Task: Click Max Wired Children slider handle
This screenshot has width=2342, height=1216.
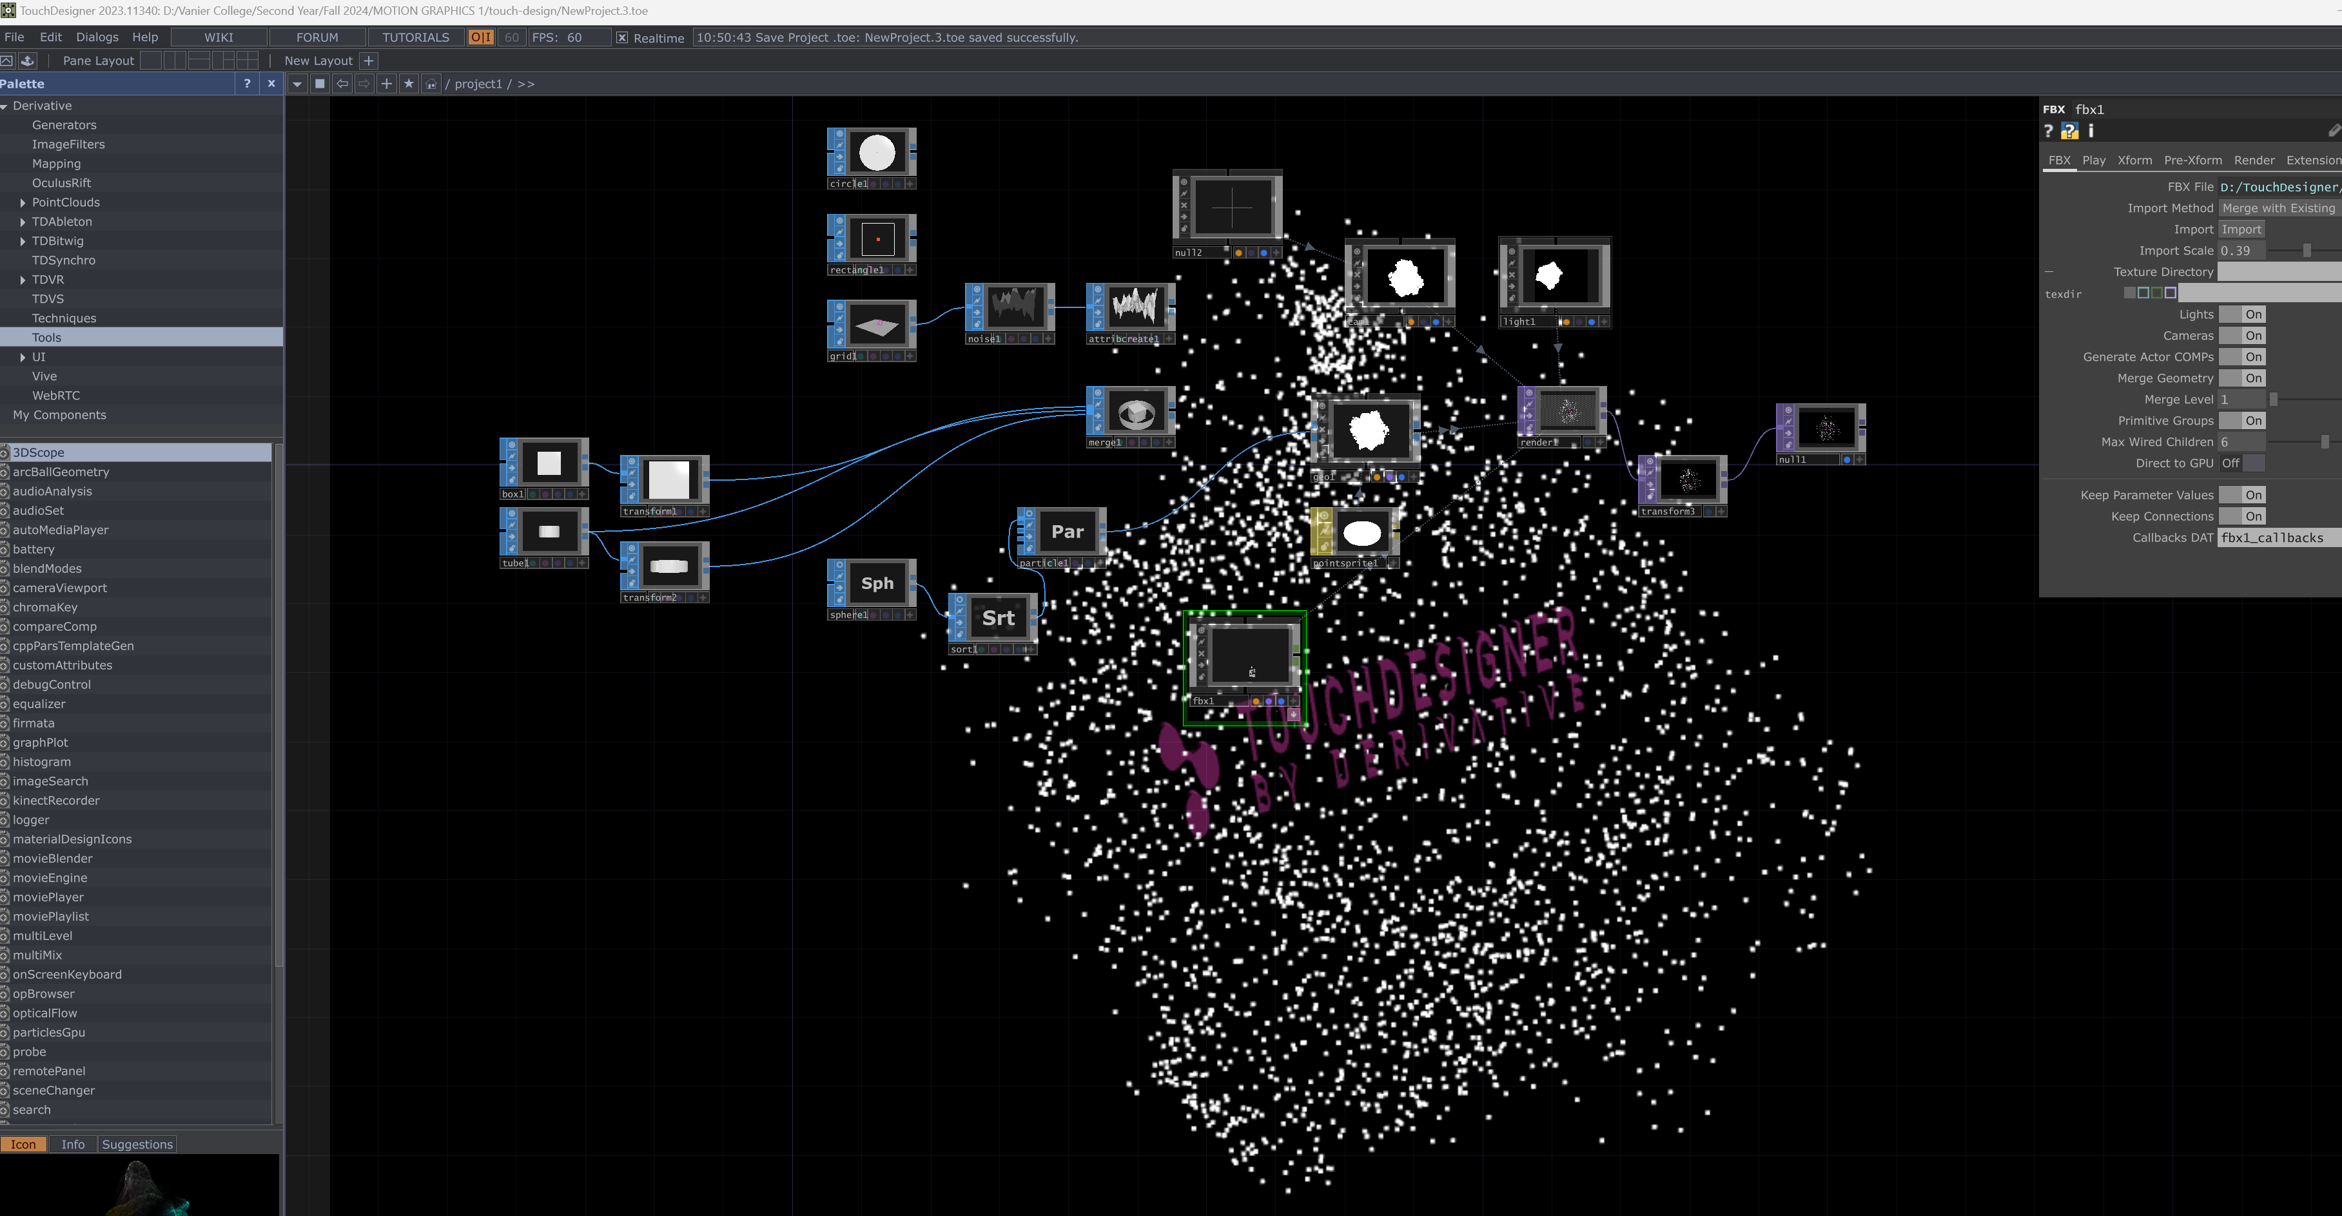Action: 2325,443
